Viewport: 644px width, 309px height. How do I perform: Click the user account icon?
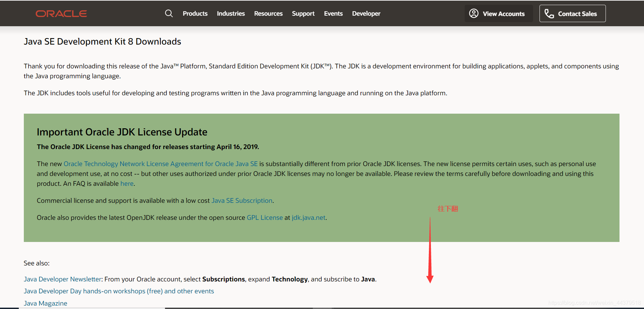474,14
